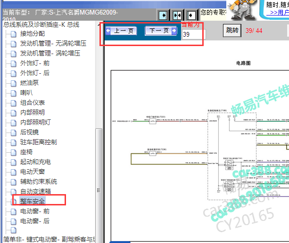
Task: Click the document icon beside 内部照明灯
Action: point(14,123)
